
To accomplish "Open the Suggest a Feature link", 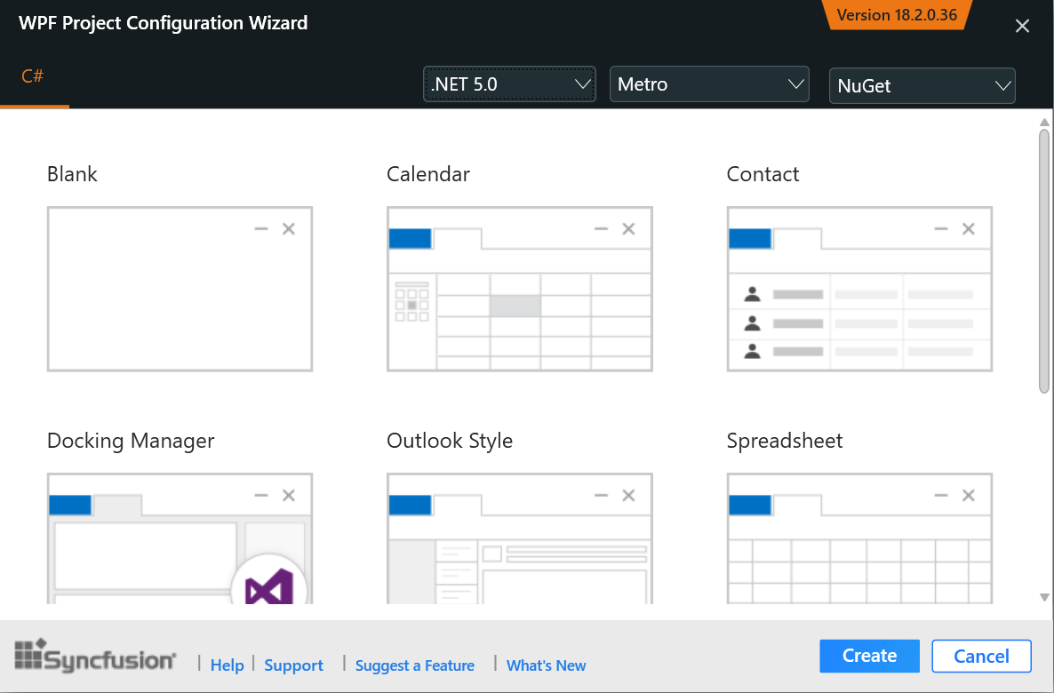I will (414, 665).
